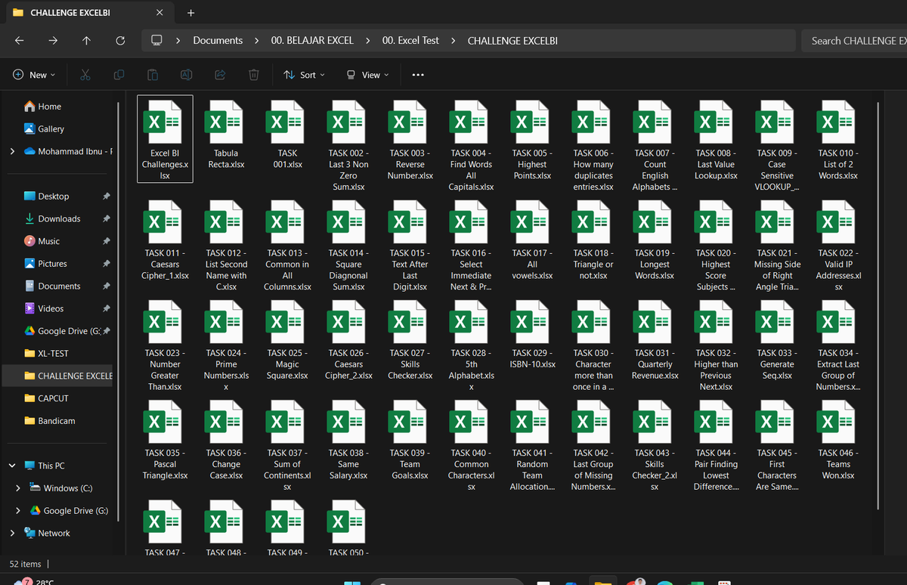The image size is (907, 585).
Task: Select TASK 022 - Valid IP Addresses file
Action: coord(838,246)
